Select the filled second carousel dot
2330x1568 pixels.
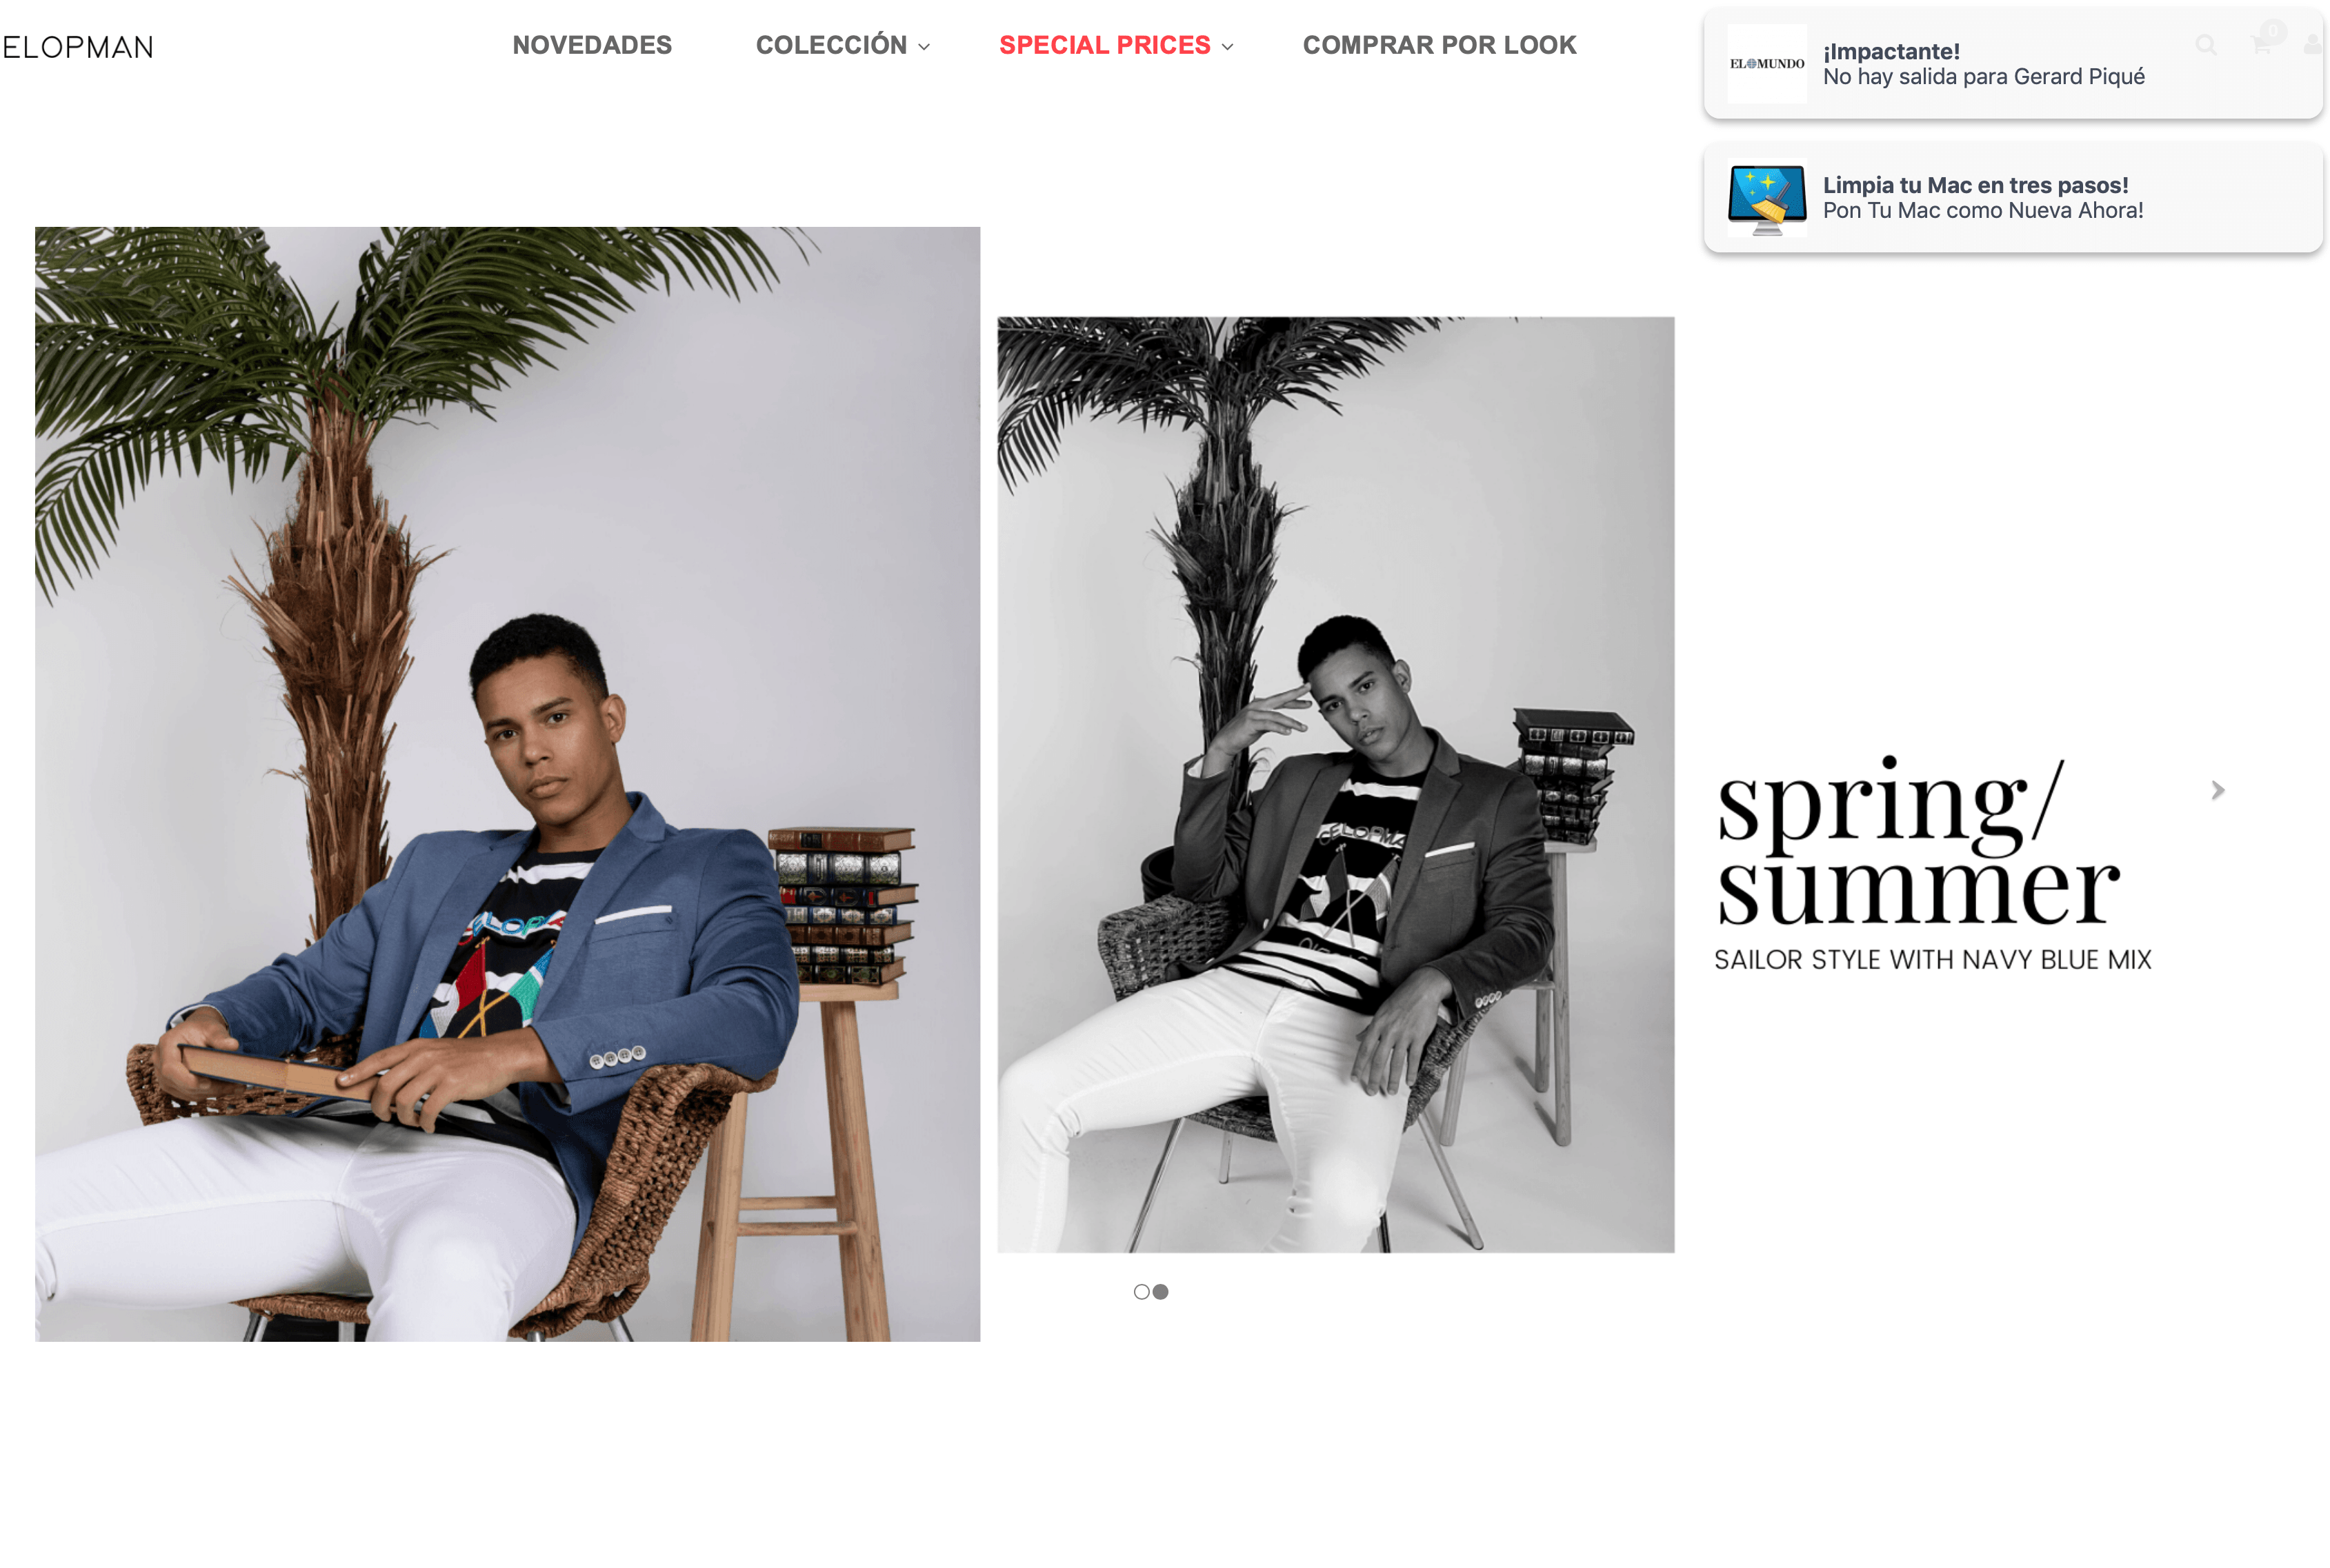click(1160, 1292)
